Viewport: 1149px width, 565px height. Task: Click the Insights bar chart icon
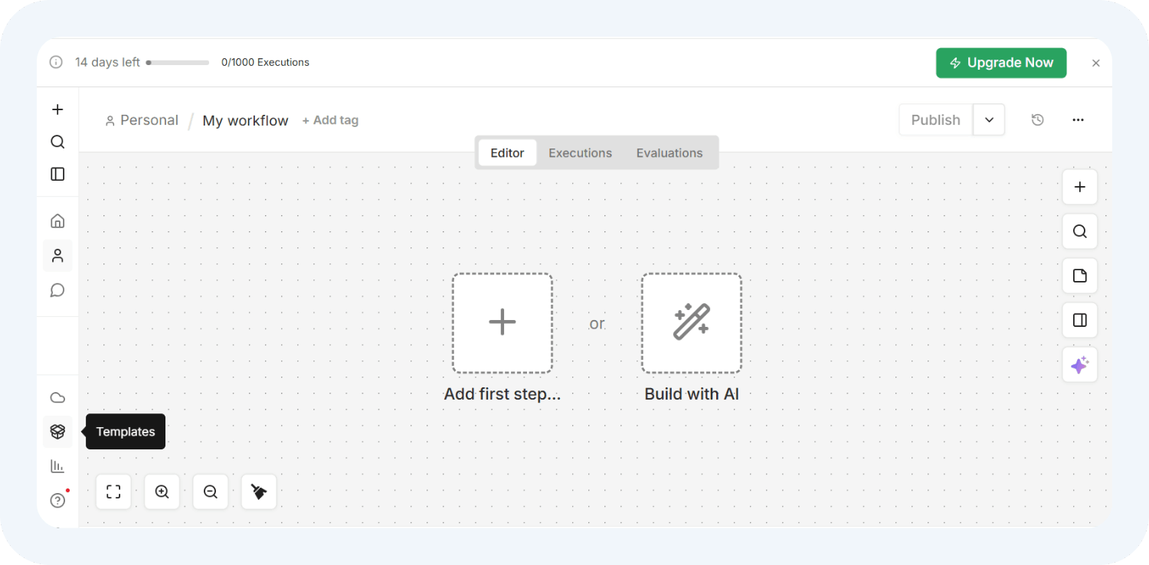tap(57, 466)
